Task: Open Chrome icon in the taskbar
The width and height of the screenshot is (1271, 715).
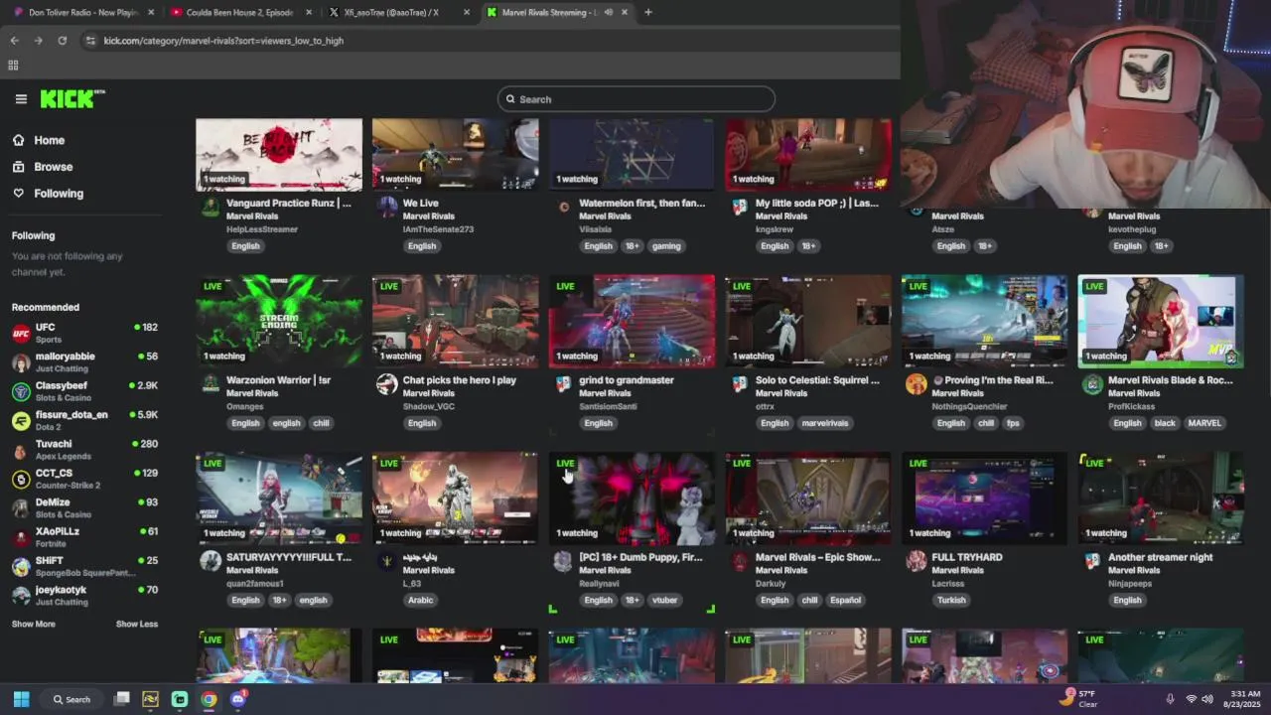Action: click(209, 699)
